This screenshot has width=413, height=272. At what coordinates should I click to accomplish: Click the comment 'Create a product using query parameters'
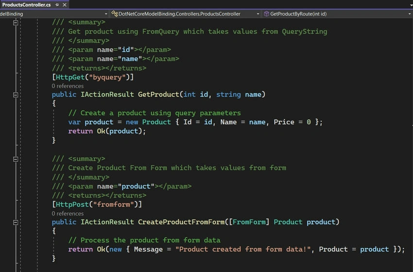155,113
